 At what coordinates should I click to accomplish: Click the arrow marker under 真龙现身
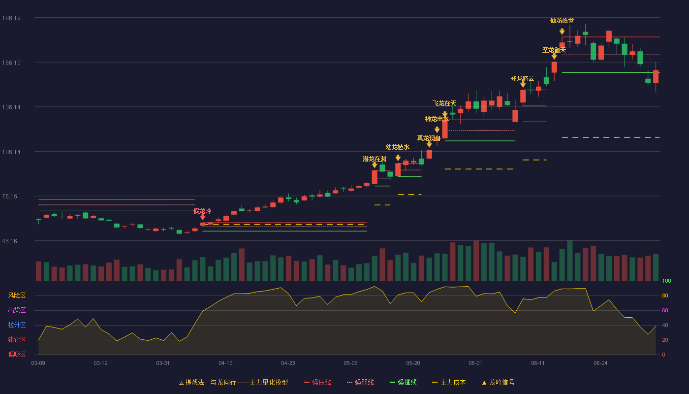429,144
